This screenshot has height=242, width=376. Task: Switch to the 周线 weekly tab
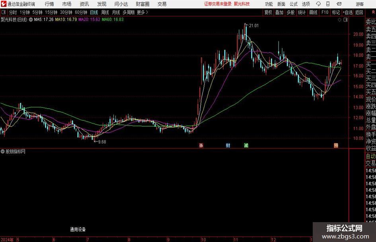tap(105, 12)
